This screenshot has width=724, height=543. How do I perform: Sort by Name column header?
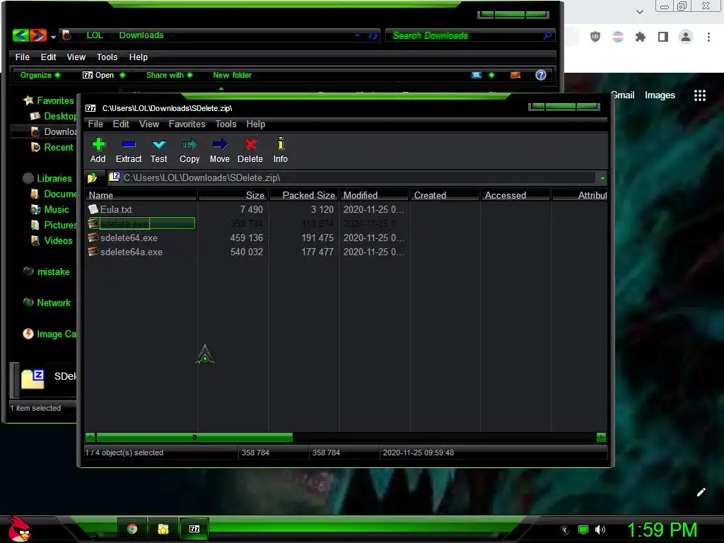pos(141,195)
